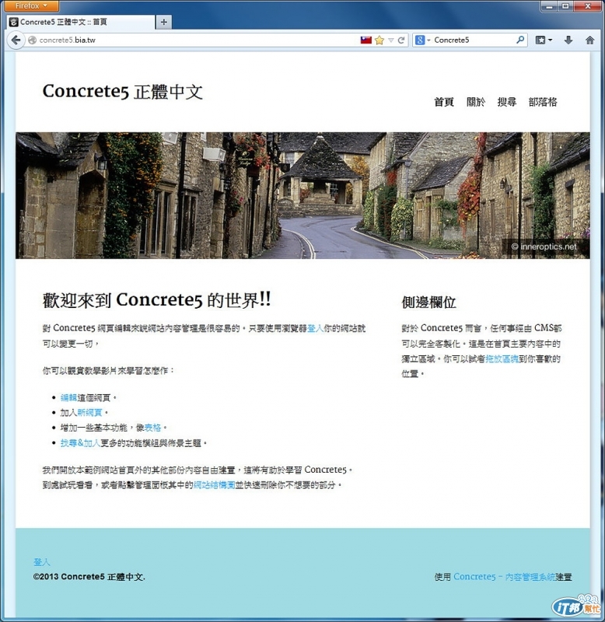Click the Concrete5 正體中文 site title
The height and width of the screenshot is (622, 605).
[x=123, y=92]
